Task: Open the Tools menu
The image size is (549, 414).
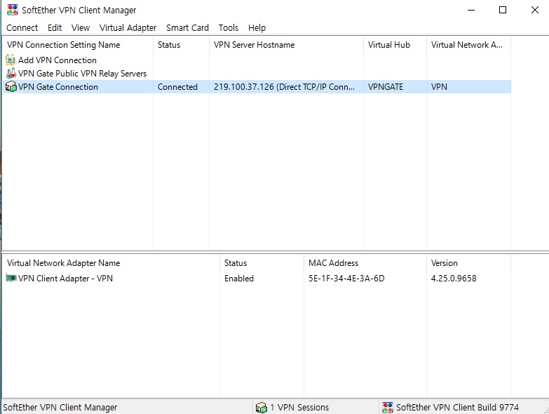Action: click(x=229, y=27)
